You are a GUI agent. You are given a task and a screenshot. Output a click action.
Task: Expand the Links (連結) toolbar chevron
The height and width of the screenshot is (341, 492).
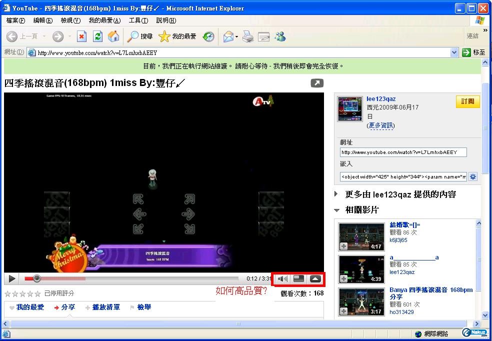485,30
